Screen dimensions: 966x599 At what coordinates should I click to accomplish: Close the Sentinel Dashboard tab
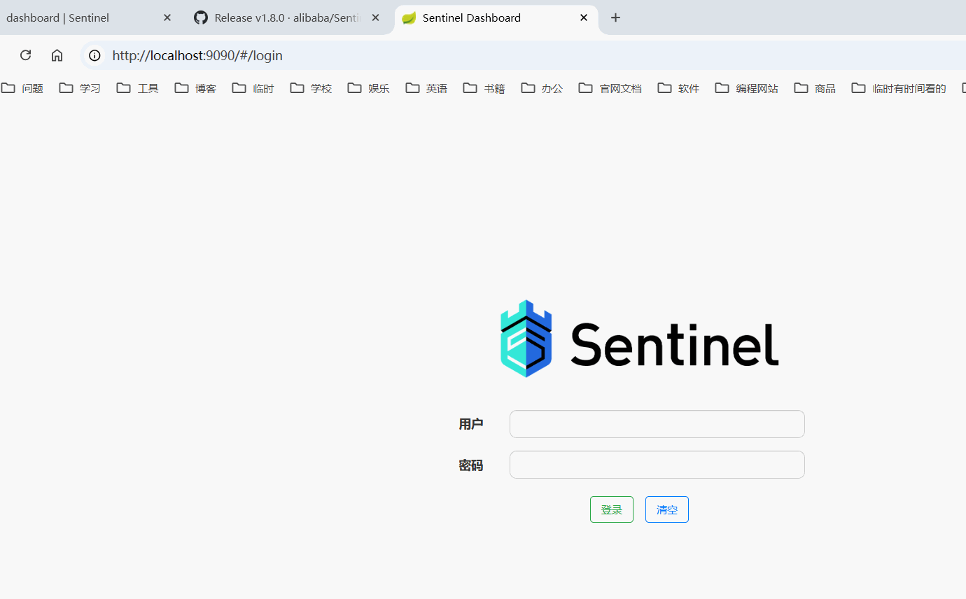(x=584, y=17)
